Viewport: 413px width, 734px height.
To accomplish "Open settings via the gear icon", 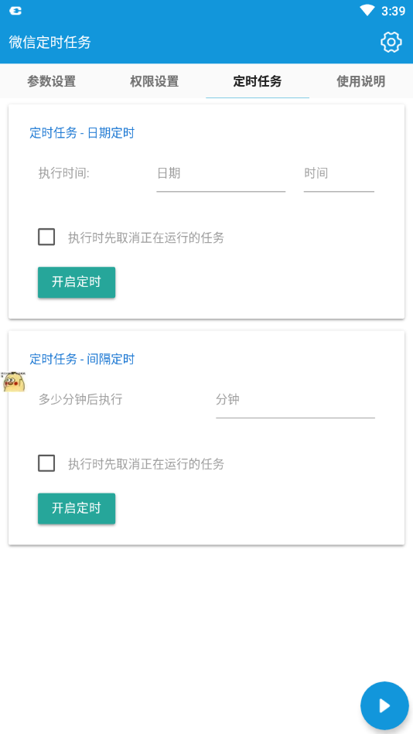I will [391, 43].
